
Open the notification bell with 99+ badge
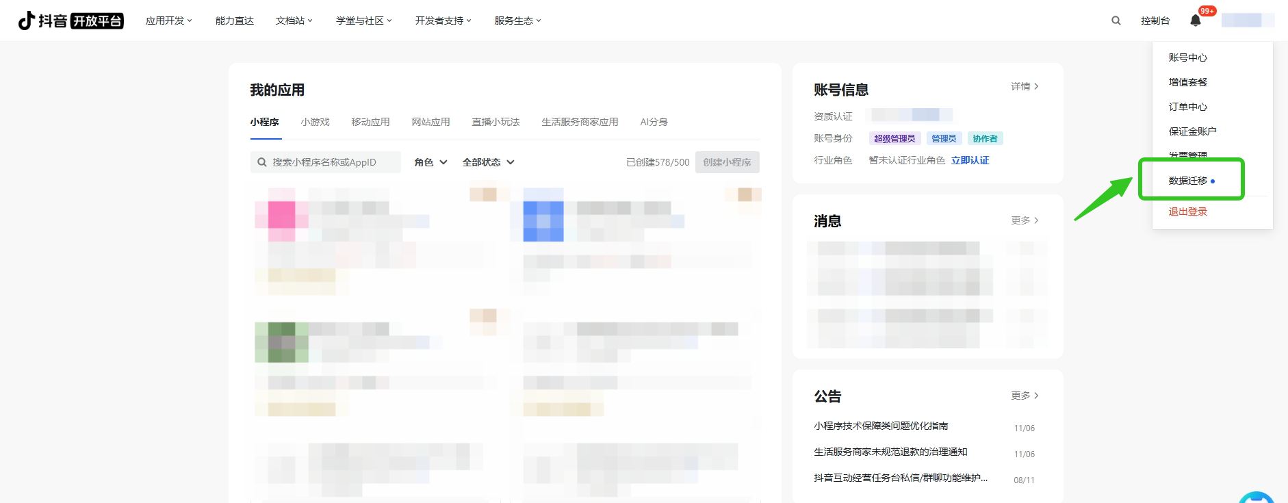click(1196, 21)
